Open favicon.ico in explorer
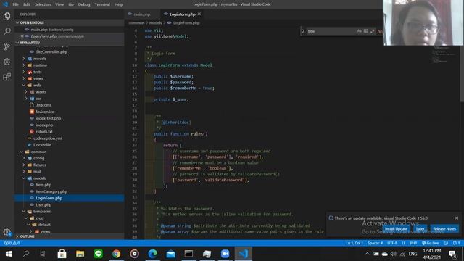Image resolution: width=464 pixels, height=261 pixels. click(45, 112)
